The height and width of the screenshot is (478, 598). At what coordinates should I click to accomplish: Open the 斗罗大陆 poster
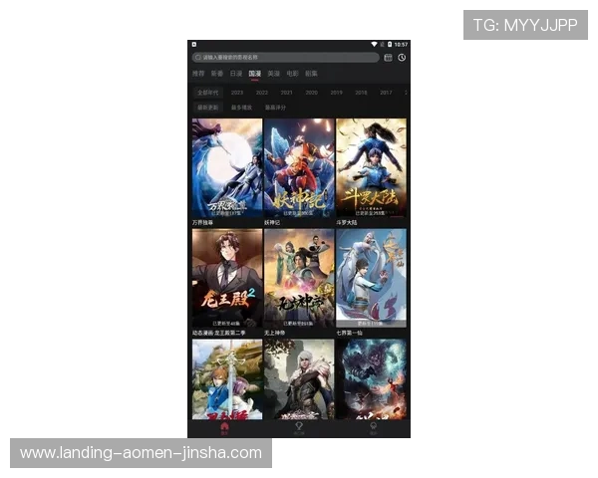[x=371, y=167]
